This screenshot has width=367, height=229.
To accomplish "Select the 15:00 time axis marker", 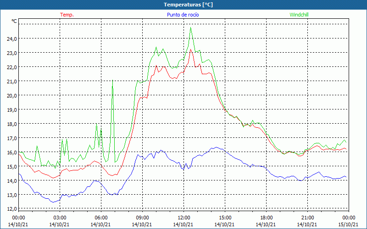I will click(225, 218).
